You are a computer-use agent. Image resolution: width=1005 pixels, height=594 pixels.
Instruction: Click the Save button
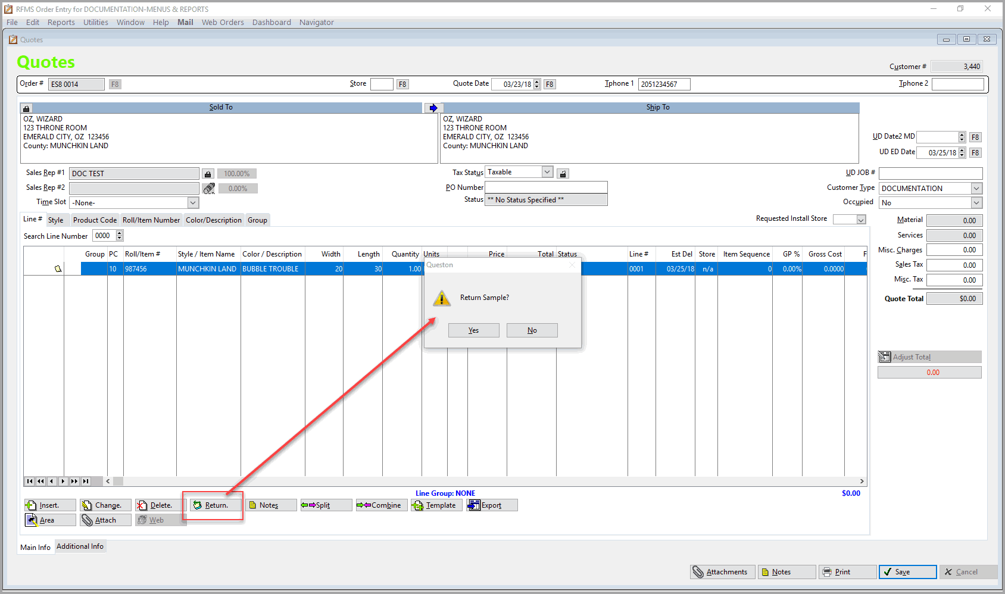[x=907, y=571]
